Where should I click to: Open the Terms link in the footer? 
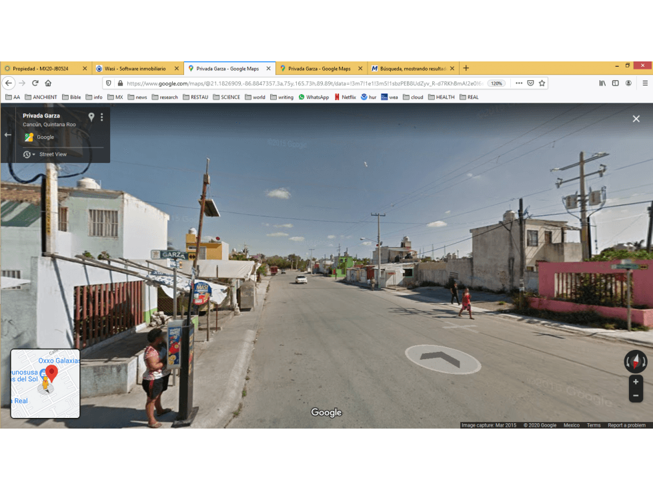click(594, 425)
